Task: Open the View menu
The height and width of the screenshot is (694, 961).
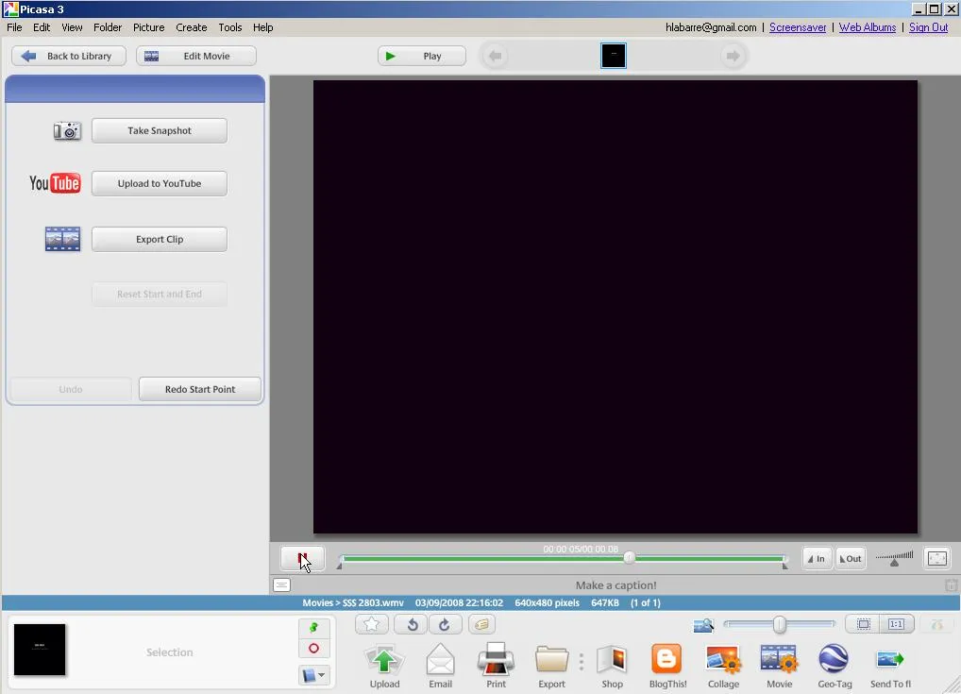Action: 72,27
